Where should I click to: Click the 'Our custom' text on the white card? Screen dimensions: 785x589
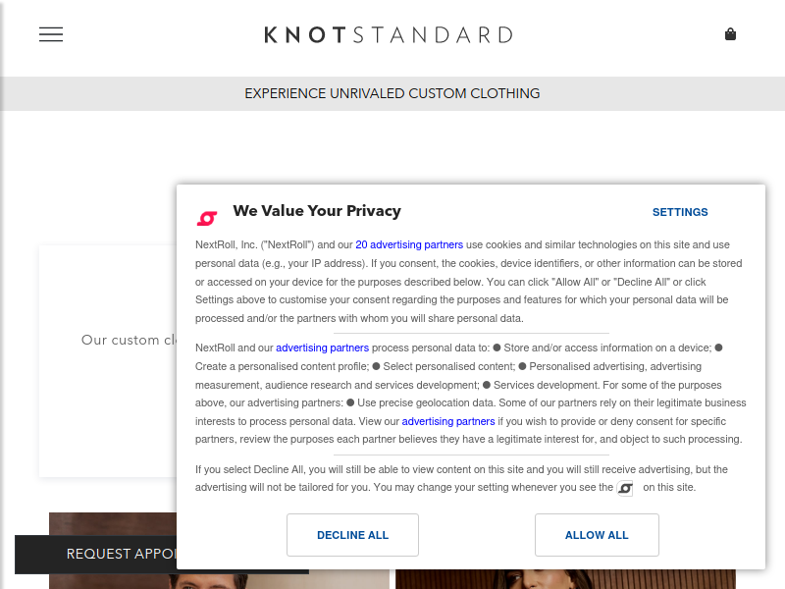120,340
